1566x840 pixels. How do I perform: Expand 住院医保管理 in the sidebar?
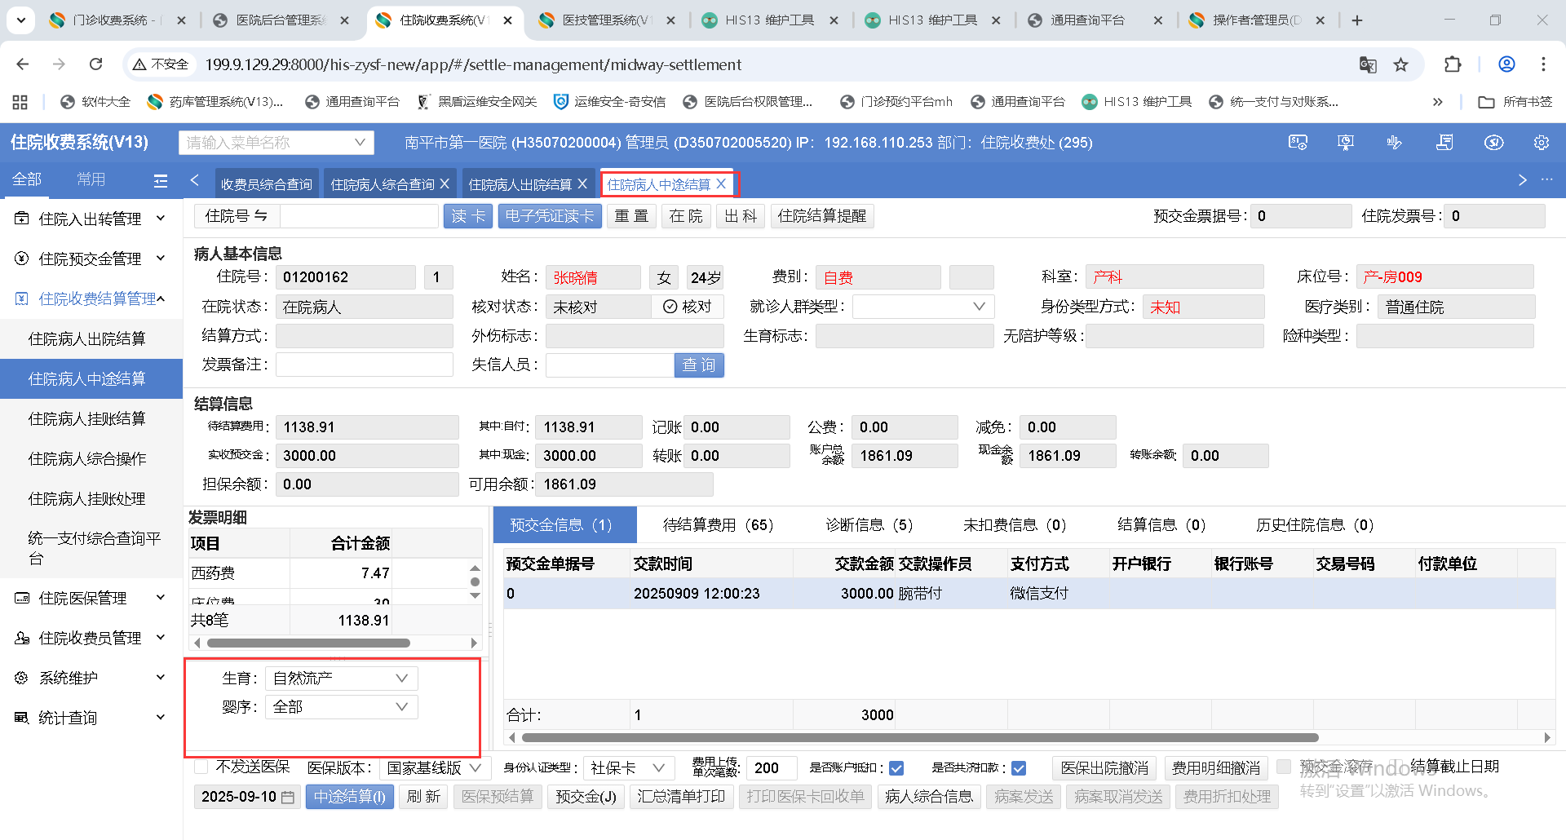tap(91, 598)
